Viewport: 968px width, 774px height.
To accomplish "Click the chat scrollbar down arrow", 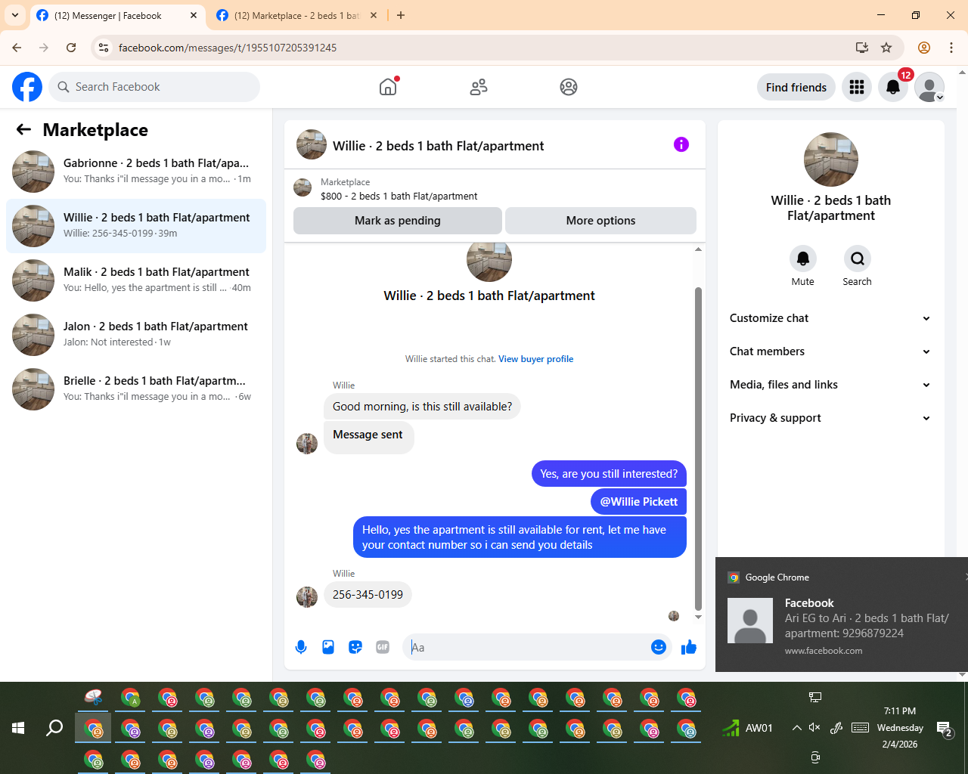I will click(x=698, y=617).
